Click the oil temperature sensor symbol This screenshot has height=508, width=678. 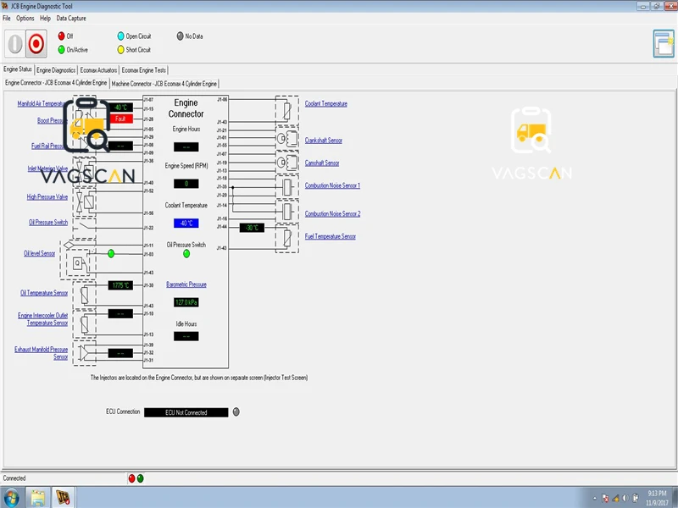click(x=84, y=295)
